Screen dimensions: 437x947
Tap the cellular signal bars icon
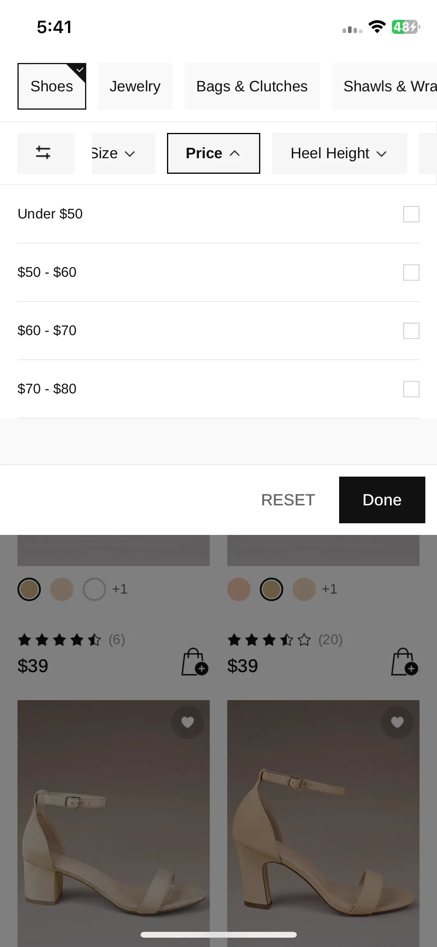(x=352, y=30)
